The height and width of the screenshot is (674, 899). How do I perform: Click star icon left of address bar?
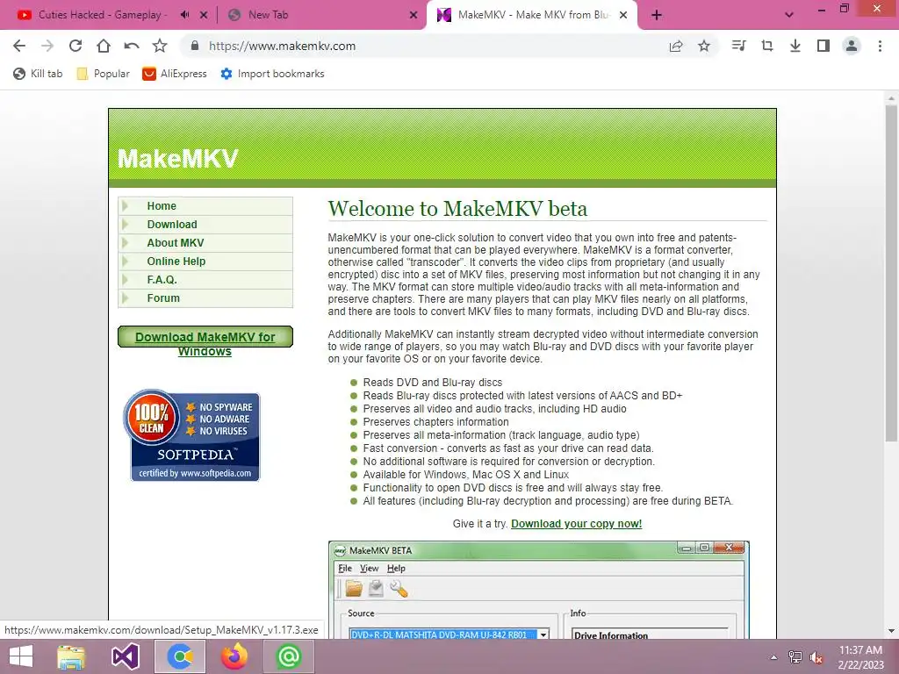pyautogui.click(x=160, y=46)
